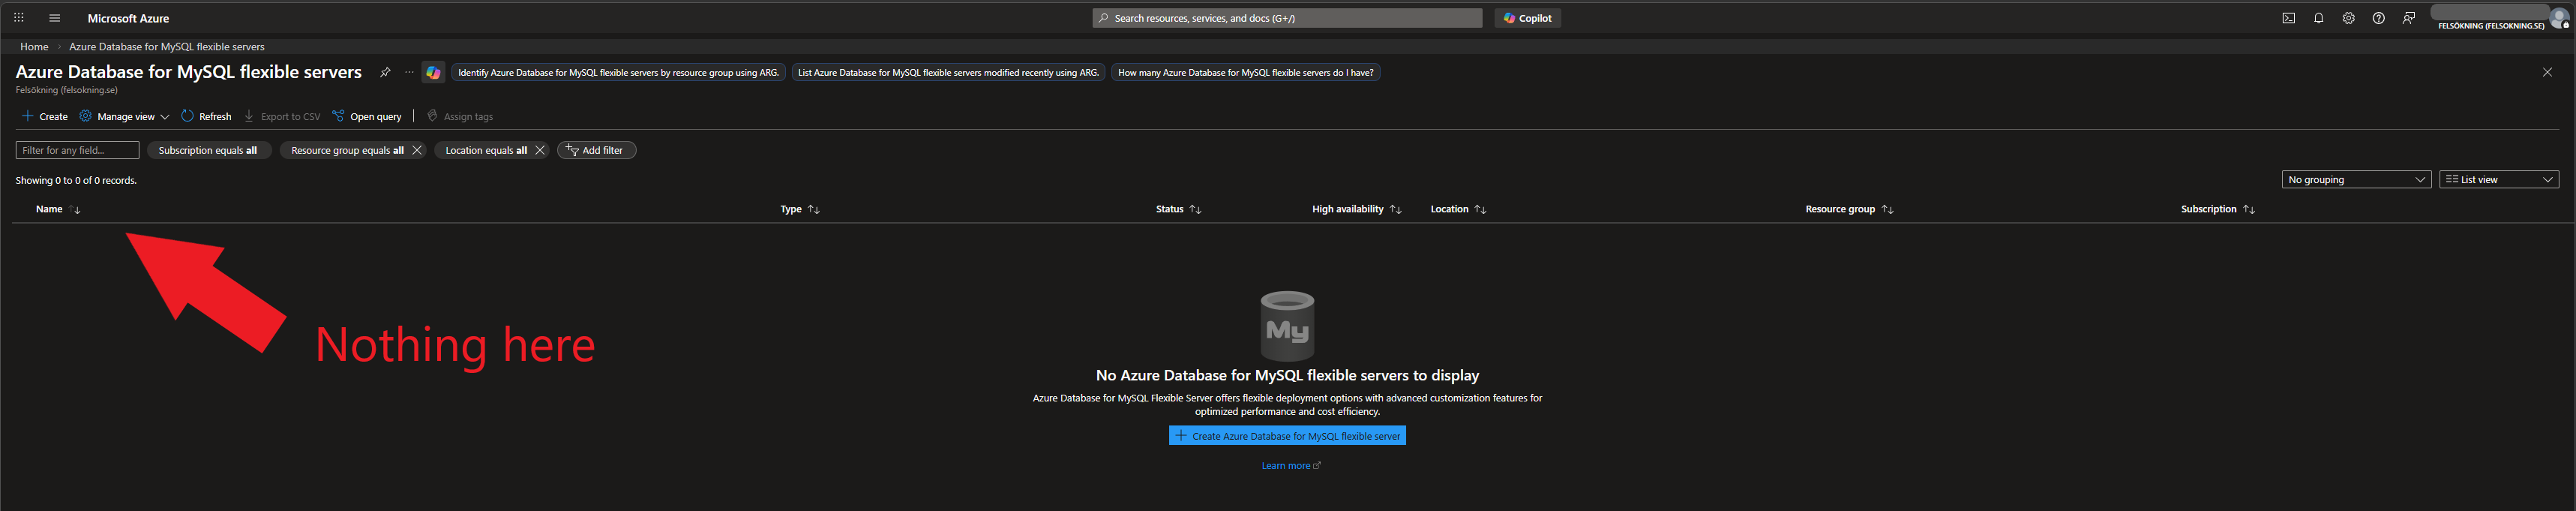Select the Identify servers by resource group suggestion
Viewport: 2576px width, 511px height.
click(x=618, y=72)
